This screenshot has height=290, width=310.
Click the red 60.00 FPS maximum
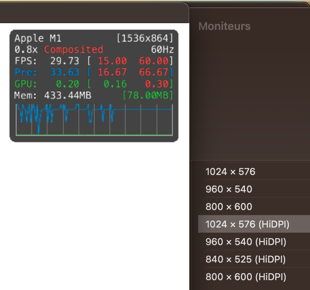154,61
